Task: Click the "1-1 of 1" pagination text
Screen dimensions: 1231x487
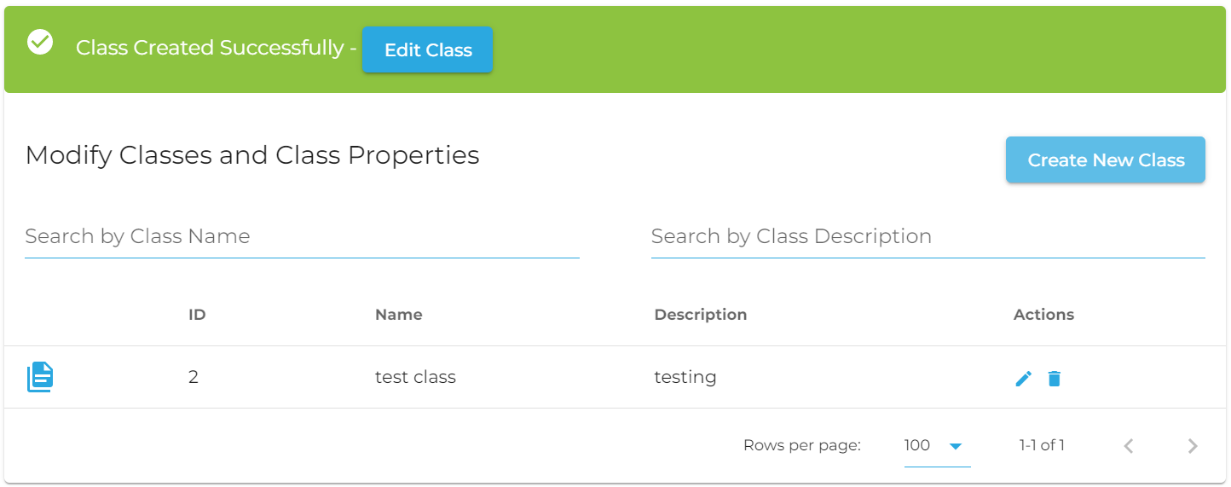Action: point(1042,445)
